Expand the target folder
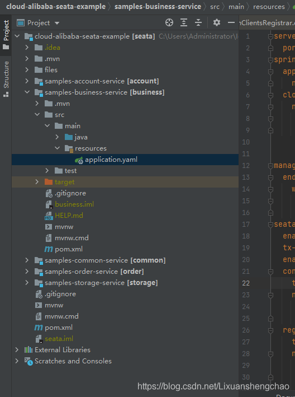The height and width of the screenshot is (397, 295). point(37,182)
